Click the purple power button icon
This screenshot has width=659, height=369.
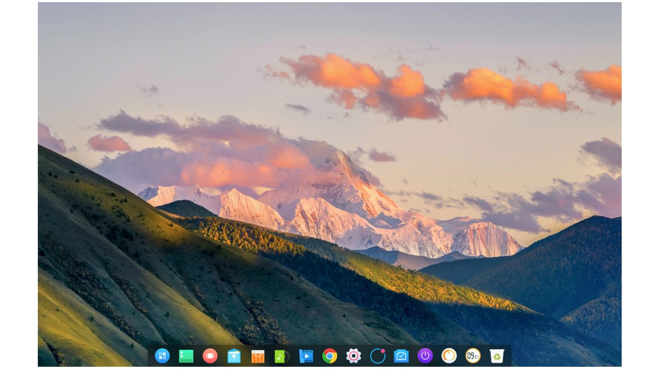pos(425,356)
